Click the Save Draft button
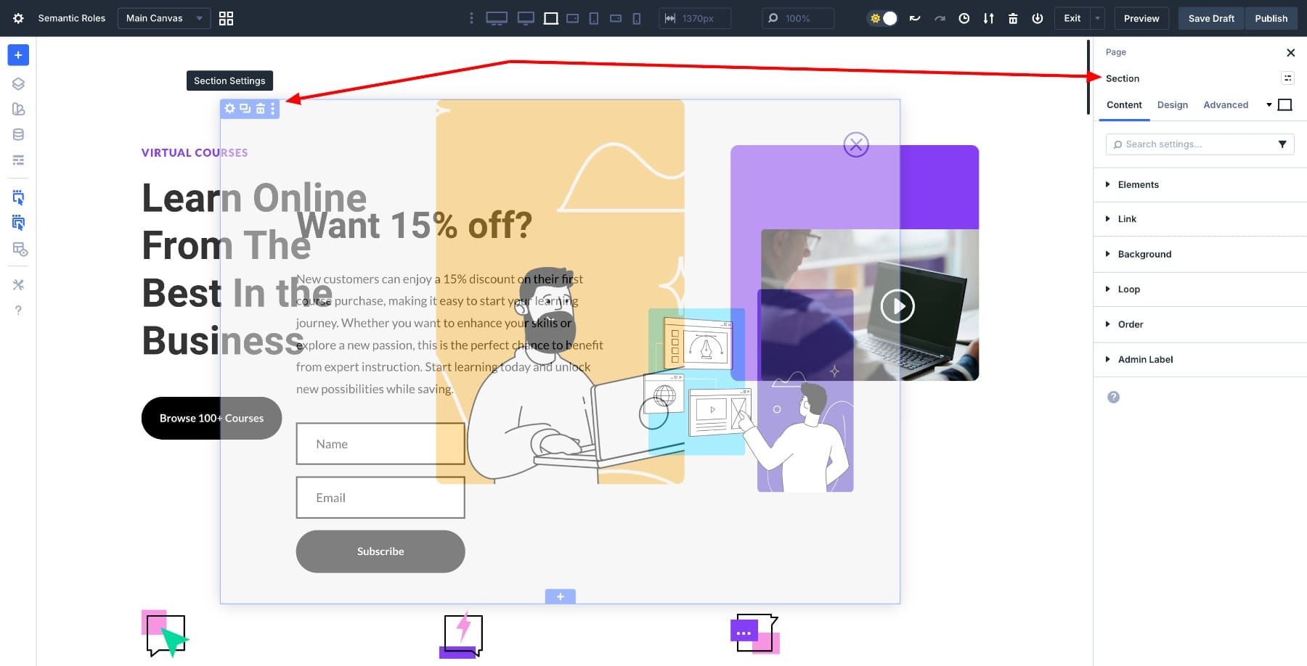The width and height of the screenshot is (1307, 666). 1210,18
